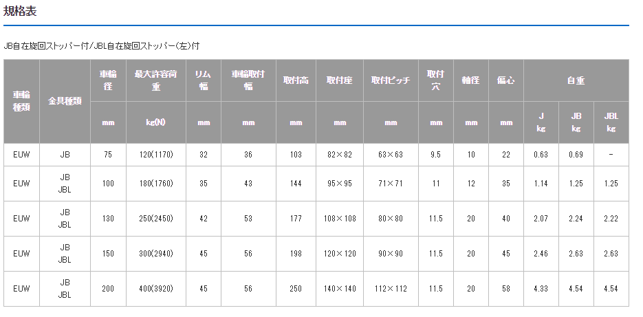Screen dimensions: 643x317
Task: Click the JBL kg sub-header
Action: coord(611,122)
